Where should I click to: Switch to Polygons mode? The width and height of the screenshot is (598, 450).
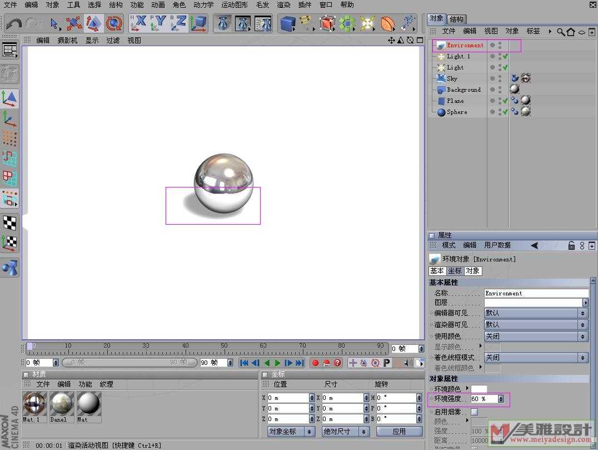coord(9,179)
